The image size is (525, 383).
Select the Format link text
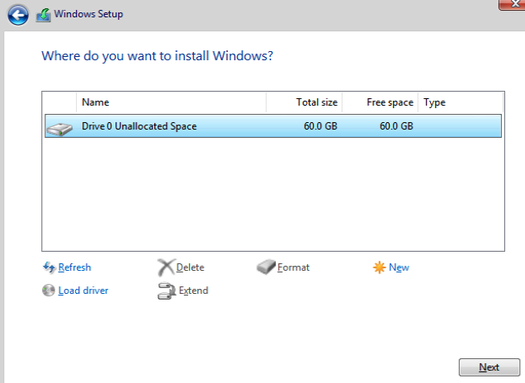[293, 267]
